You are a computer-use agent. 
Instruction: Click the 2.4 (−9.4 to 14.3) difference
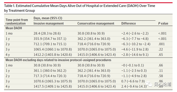click(134, 86)
